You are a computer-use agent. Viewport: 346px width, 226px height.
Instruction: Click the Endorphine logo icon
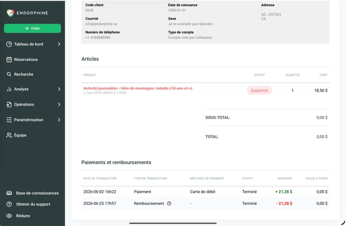click(x=10, y=13)
